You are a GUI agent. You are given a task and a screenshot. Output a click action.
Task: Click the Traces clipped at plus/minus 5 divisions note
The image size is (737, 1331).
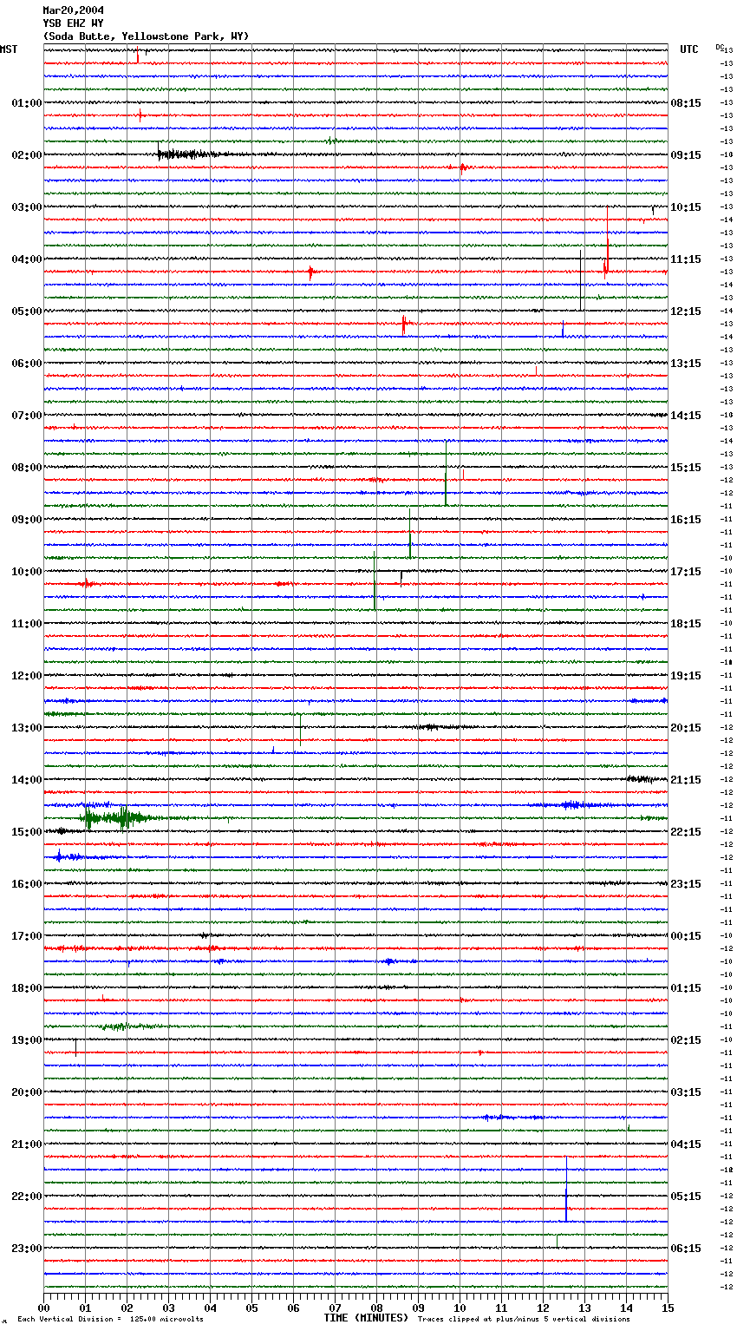point(524,1320)
